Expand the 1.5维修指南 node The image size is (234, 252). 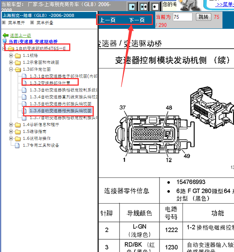pyautogui.click(x=11, y=132)
